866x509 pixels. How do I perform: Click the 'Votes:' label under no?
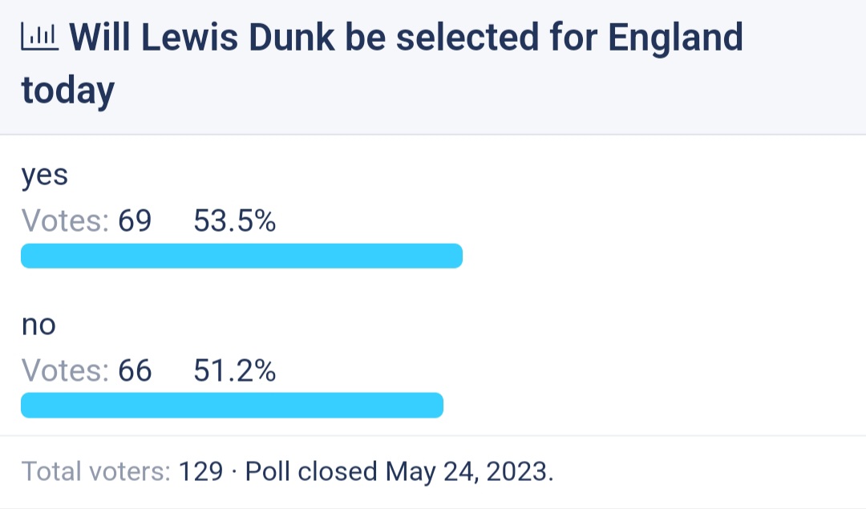pos(65,370)
